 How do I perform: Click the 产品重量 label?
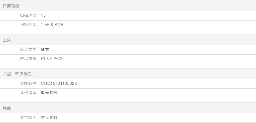click(x=28, y=59)
